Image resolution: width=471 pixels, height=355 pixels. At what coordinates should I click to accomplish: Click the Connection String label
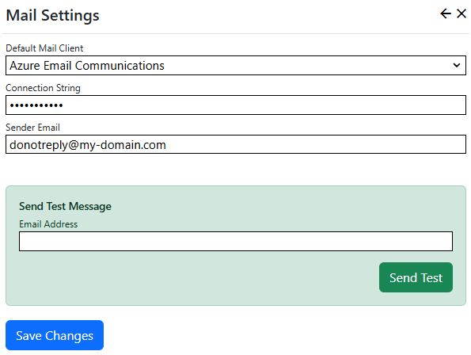[43, 88]
